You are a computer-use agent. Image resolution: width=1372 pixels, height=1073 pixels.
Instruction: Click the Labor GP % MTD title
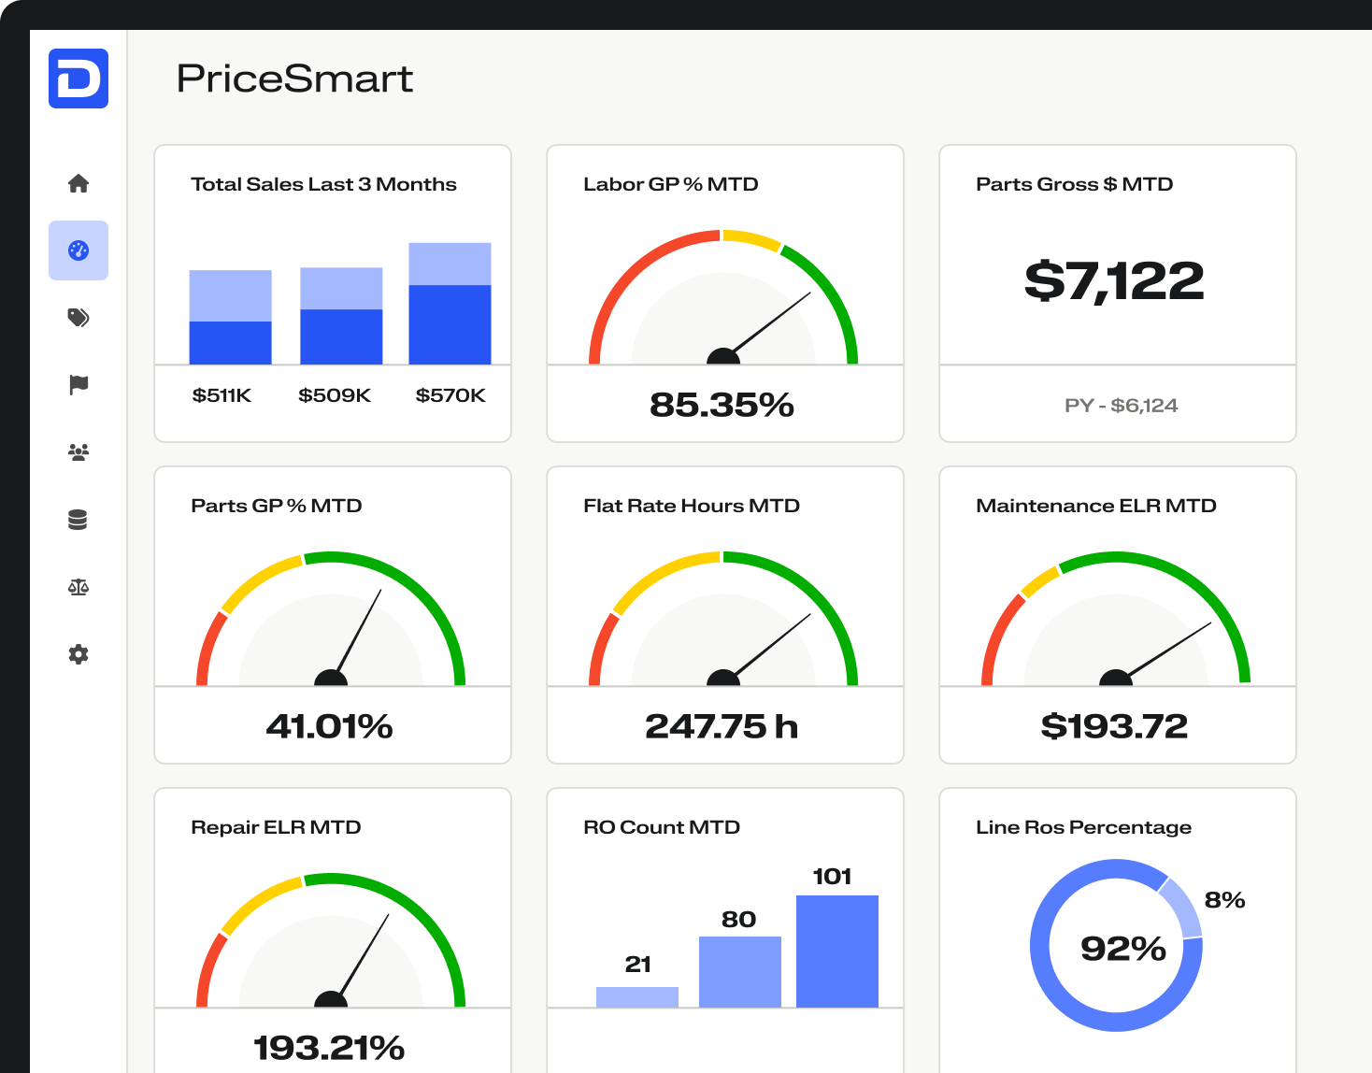coord(671,184)
